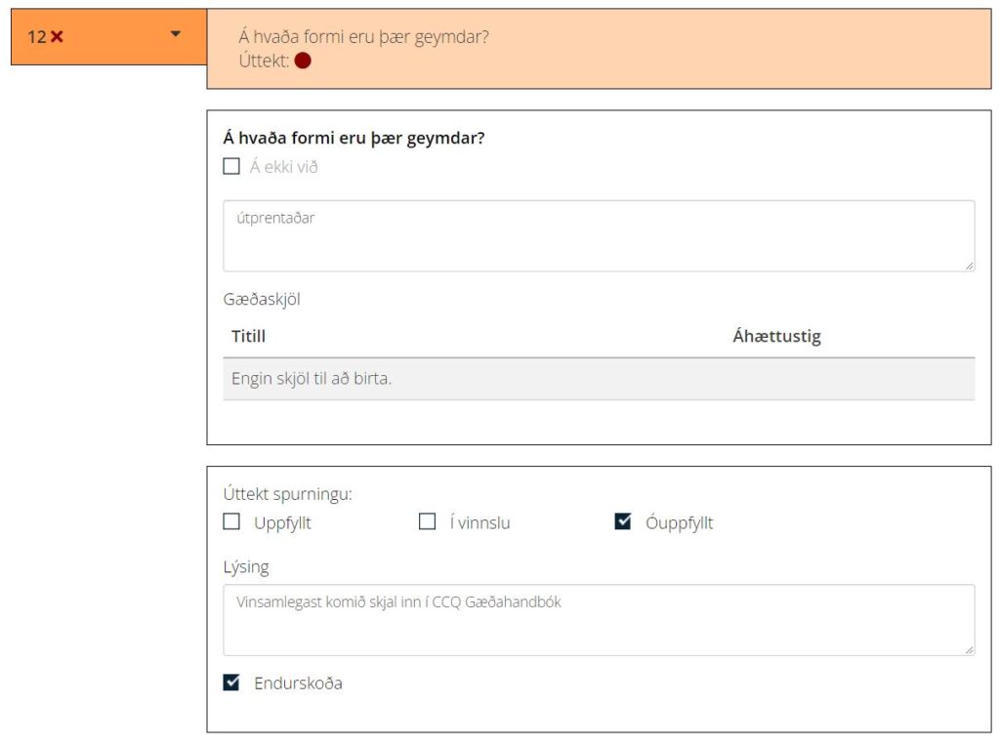Toggle the Endurskoða checkbox off
The width and height of the screenshot is (1000, 746).
(x=231, y=683)
